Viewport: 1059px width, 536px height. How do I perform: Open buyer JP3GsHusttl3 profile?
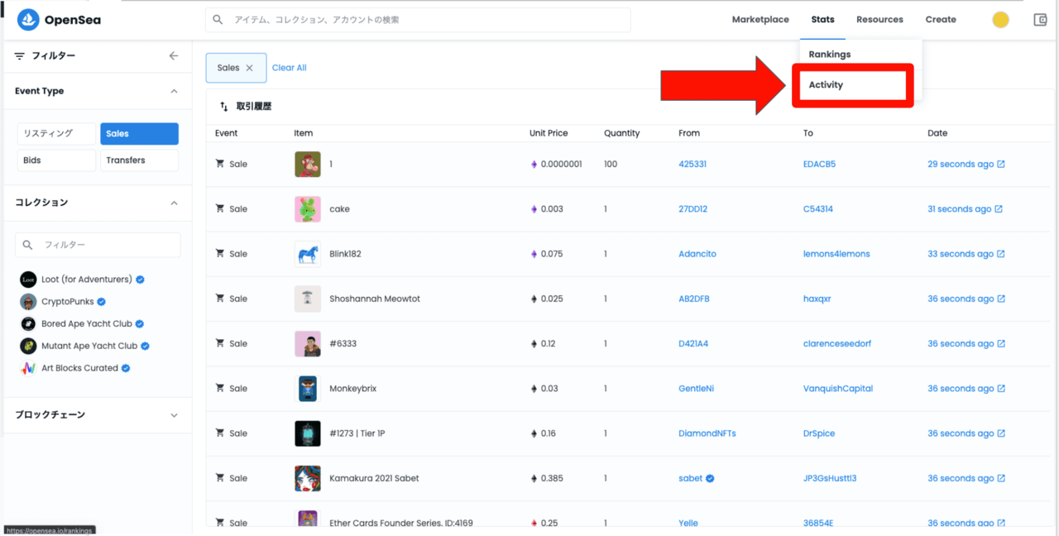(x=830, y=478)
